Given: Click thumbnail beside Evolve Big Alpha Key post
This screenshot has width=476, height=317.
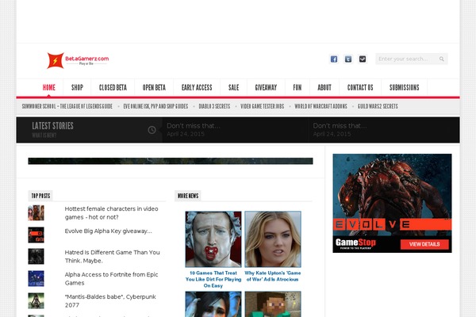Looking at the screenshot, I should [36, 235].
